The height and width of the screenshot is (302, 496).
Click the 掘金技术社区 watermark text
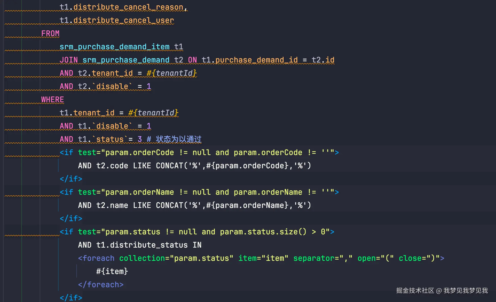[415, 291]
